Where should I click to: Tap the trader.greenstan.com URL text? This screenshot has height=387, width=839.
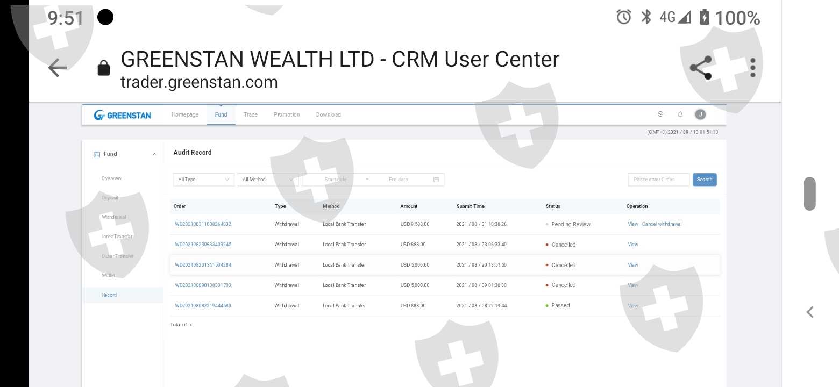[200, 82]
